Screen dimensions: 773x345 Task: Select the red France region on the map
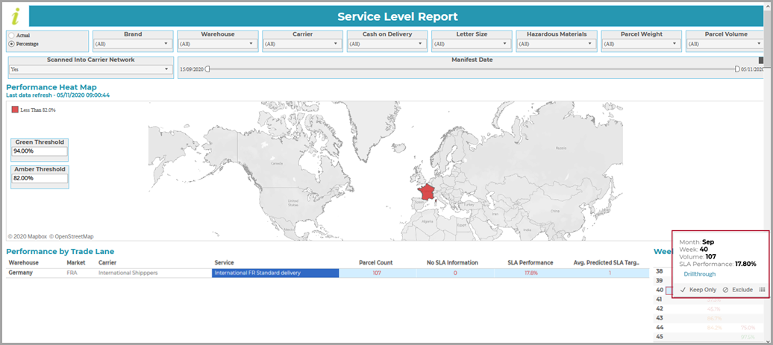(427, 192)
